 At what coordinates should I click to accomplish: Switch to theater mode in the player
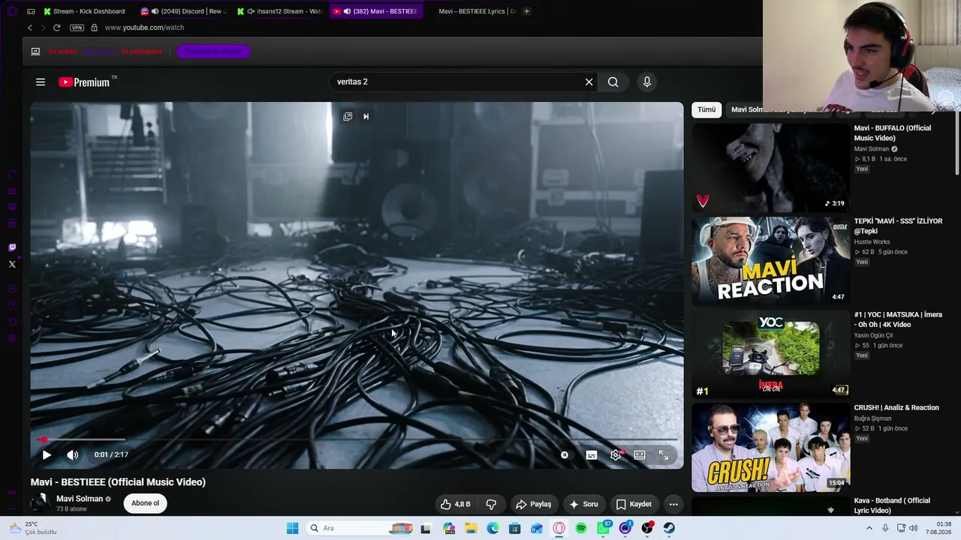[640, 454]
